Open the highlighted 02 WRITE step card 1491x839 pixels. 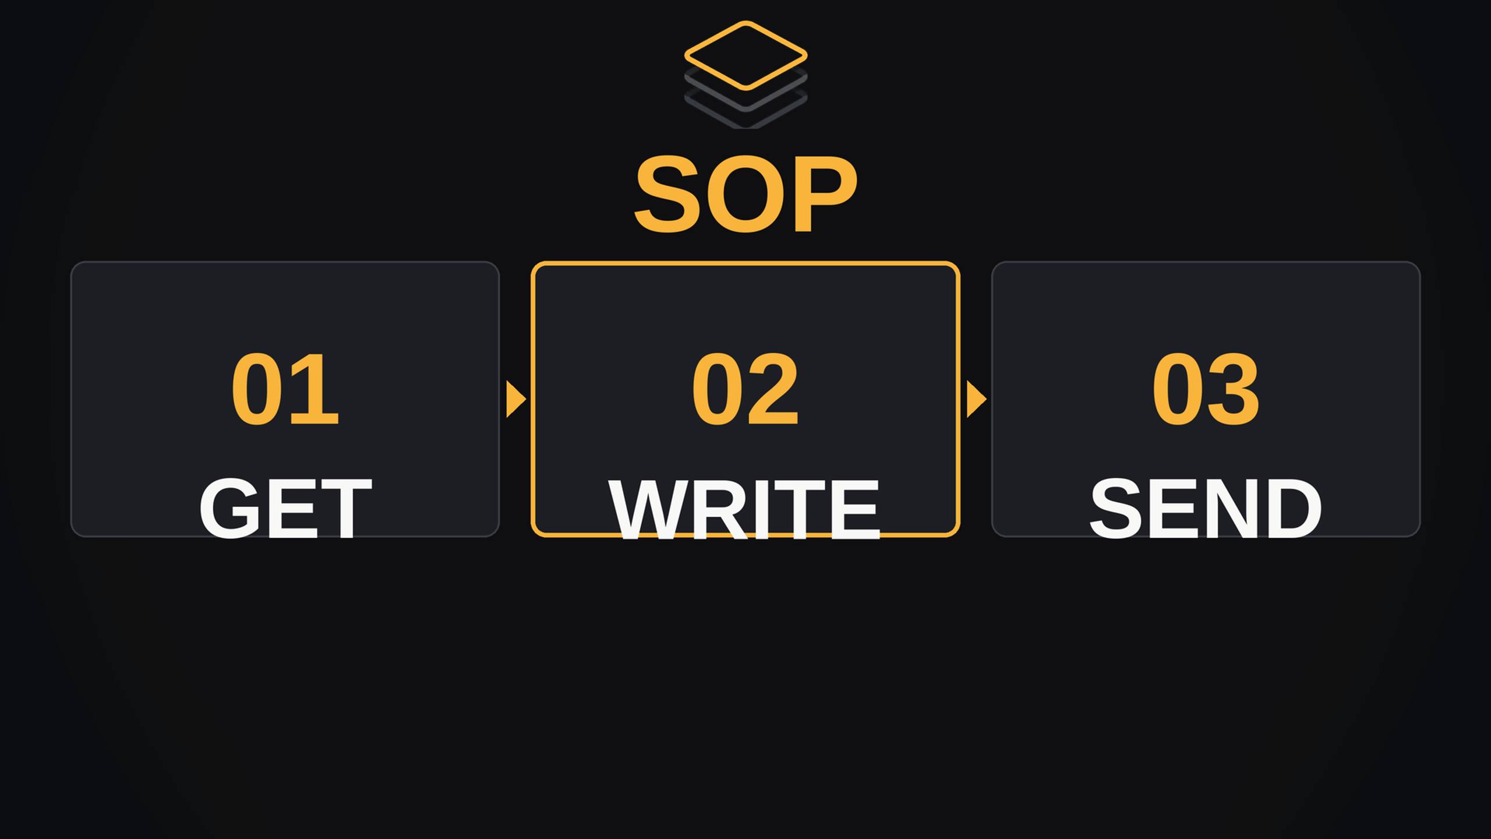pyautogui.click(x=745, y=399)
